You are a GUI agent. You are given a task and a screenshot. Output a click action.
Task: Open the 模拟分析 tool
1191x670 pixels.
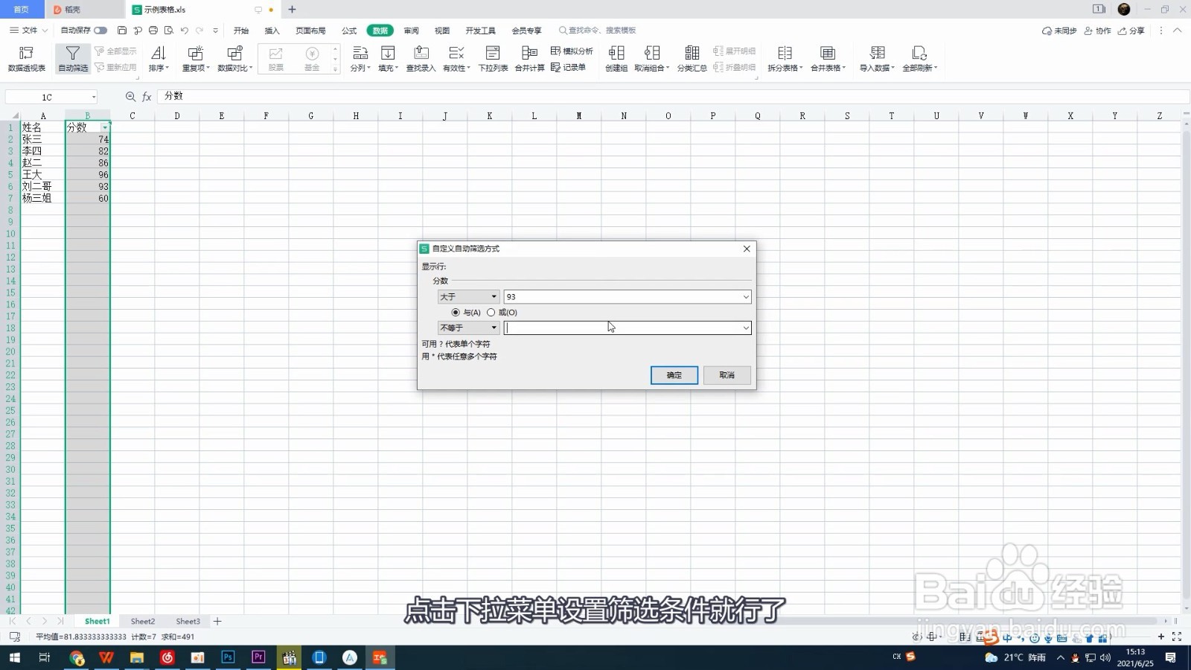(x=573, y=51)
